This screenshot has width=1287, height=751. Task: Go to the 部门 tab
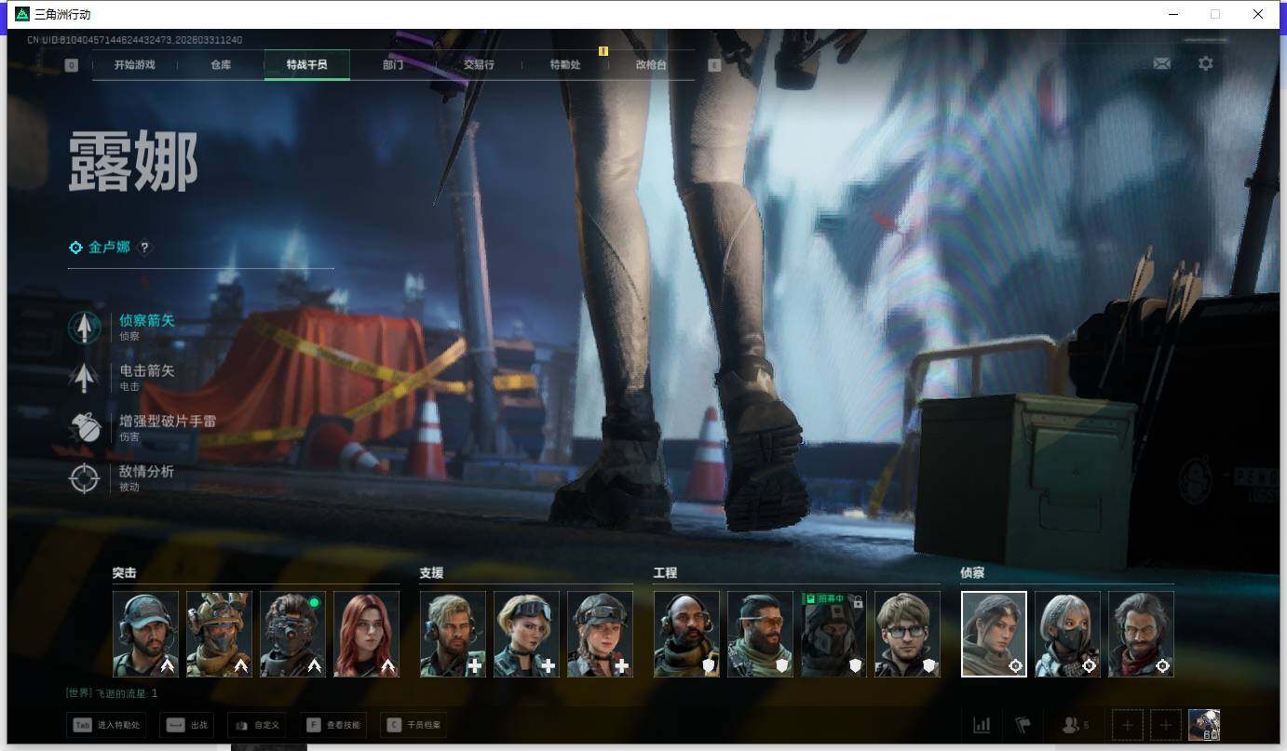393,65
